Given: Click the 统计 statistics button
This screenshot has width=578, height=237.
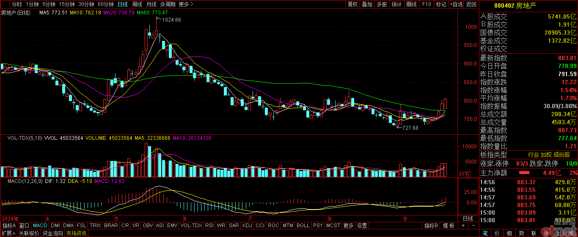Looking at the screenshot, I should click(396, 4).
